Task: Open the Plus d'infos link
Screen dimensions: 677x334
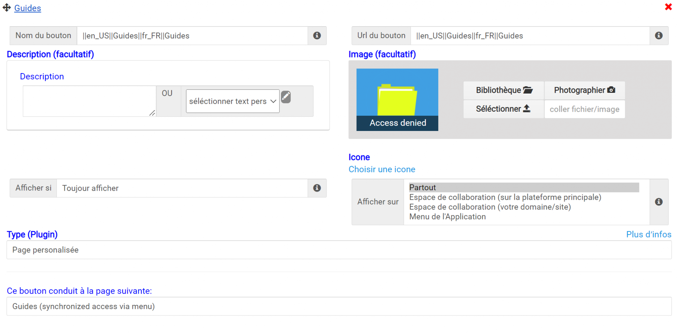Action: [649, 234]
